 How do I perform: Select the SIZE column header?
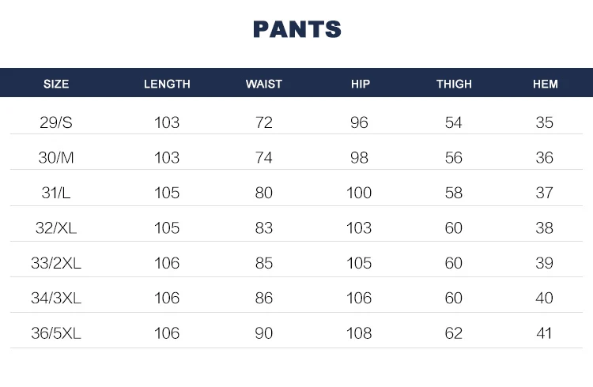[56, 84]
